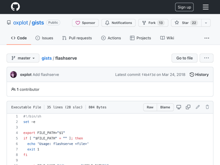This screenshot has height=165, width=220.
Task: View the Raw file
Action: (150, 107)
